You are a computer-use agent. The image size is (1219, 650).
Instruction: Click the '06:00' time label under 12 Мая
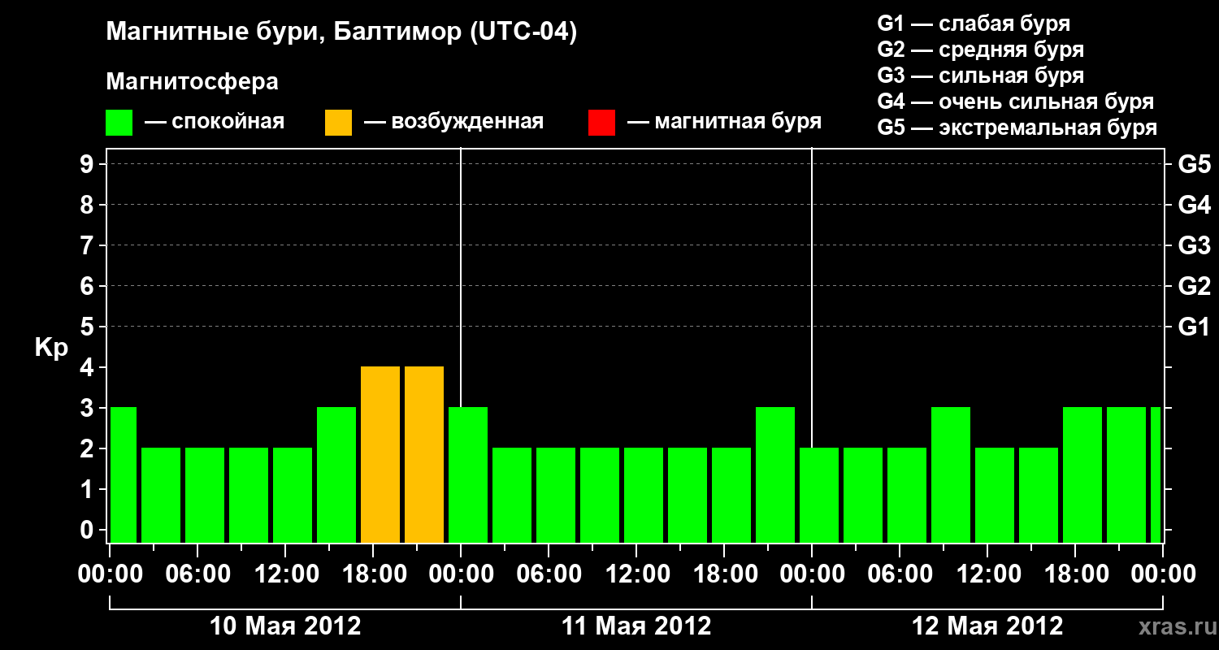tap(900, 574)
